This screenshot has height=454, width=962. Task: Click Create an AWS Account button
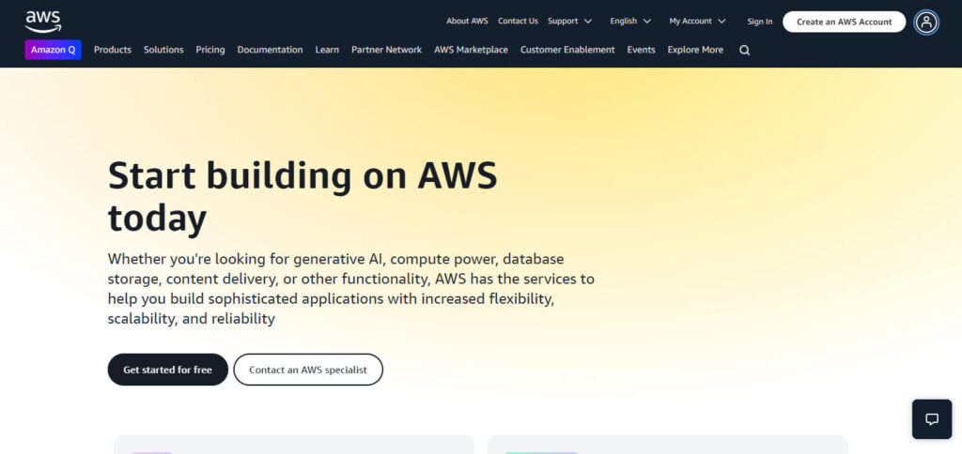point(845,22)
